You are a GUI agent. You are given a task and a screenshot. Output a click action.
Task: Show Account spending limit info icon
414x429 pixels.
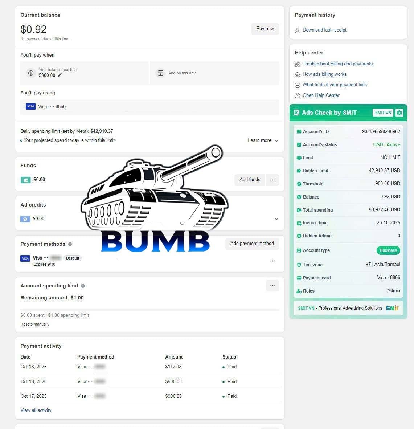coord(83,286)
